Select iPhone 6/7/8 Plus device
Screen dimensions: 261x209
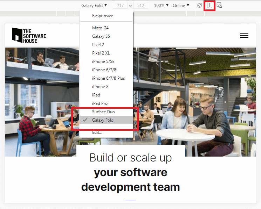106,78
